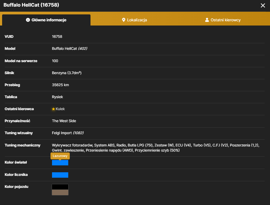Open the Lokalizacja tab
The height and width of the screenshot is (205, 270).
(x=134, y=20)
